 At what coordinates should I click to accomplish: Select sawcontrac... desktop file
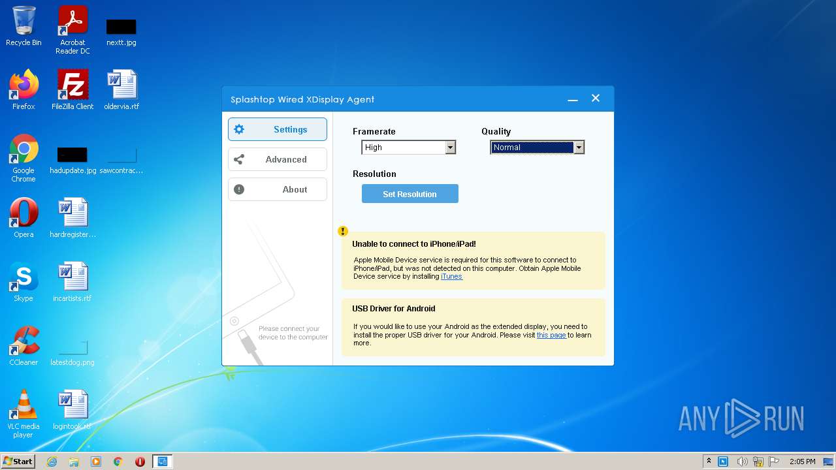point(121,161)
